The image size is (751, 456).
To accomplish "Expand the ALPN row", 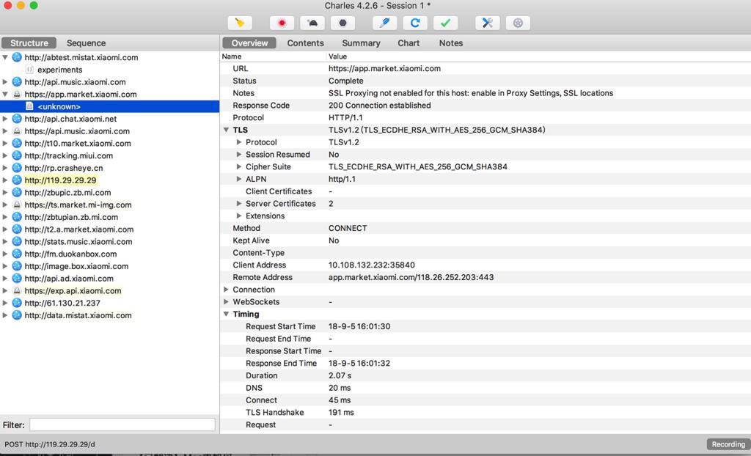I will click(x=239, y=179).
